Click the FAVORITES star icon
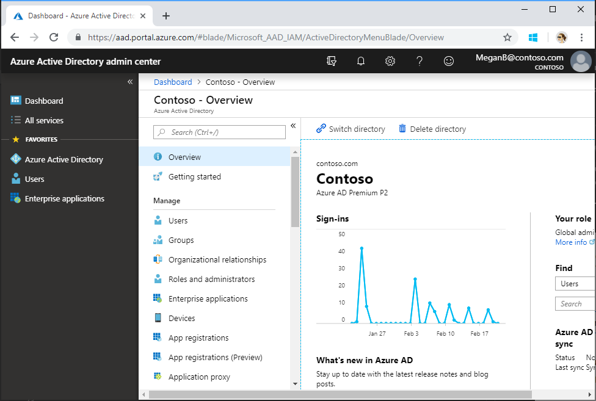This screenshot has height=401, width=596. (x=16, y=139)
